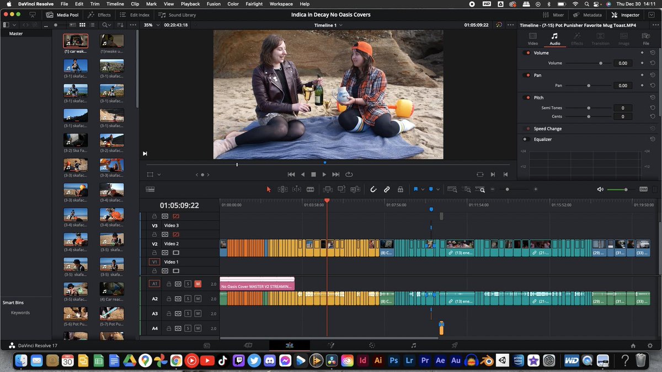Toggle the Snapping magnet icon
Screen dimensions: 662x372
coord(373,189)
